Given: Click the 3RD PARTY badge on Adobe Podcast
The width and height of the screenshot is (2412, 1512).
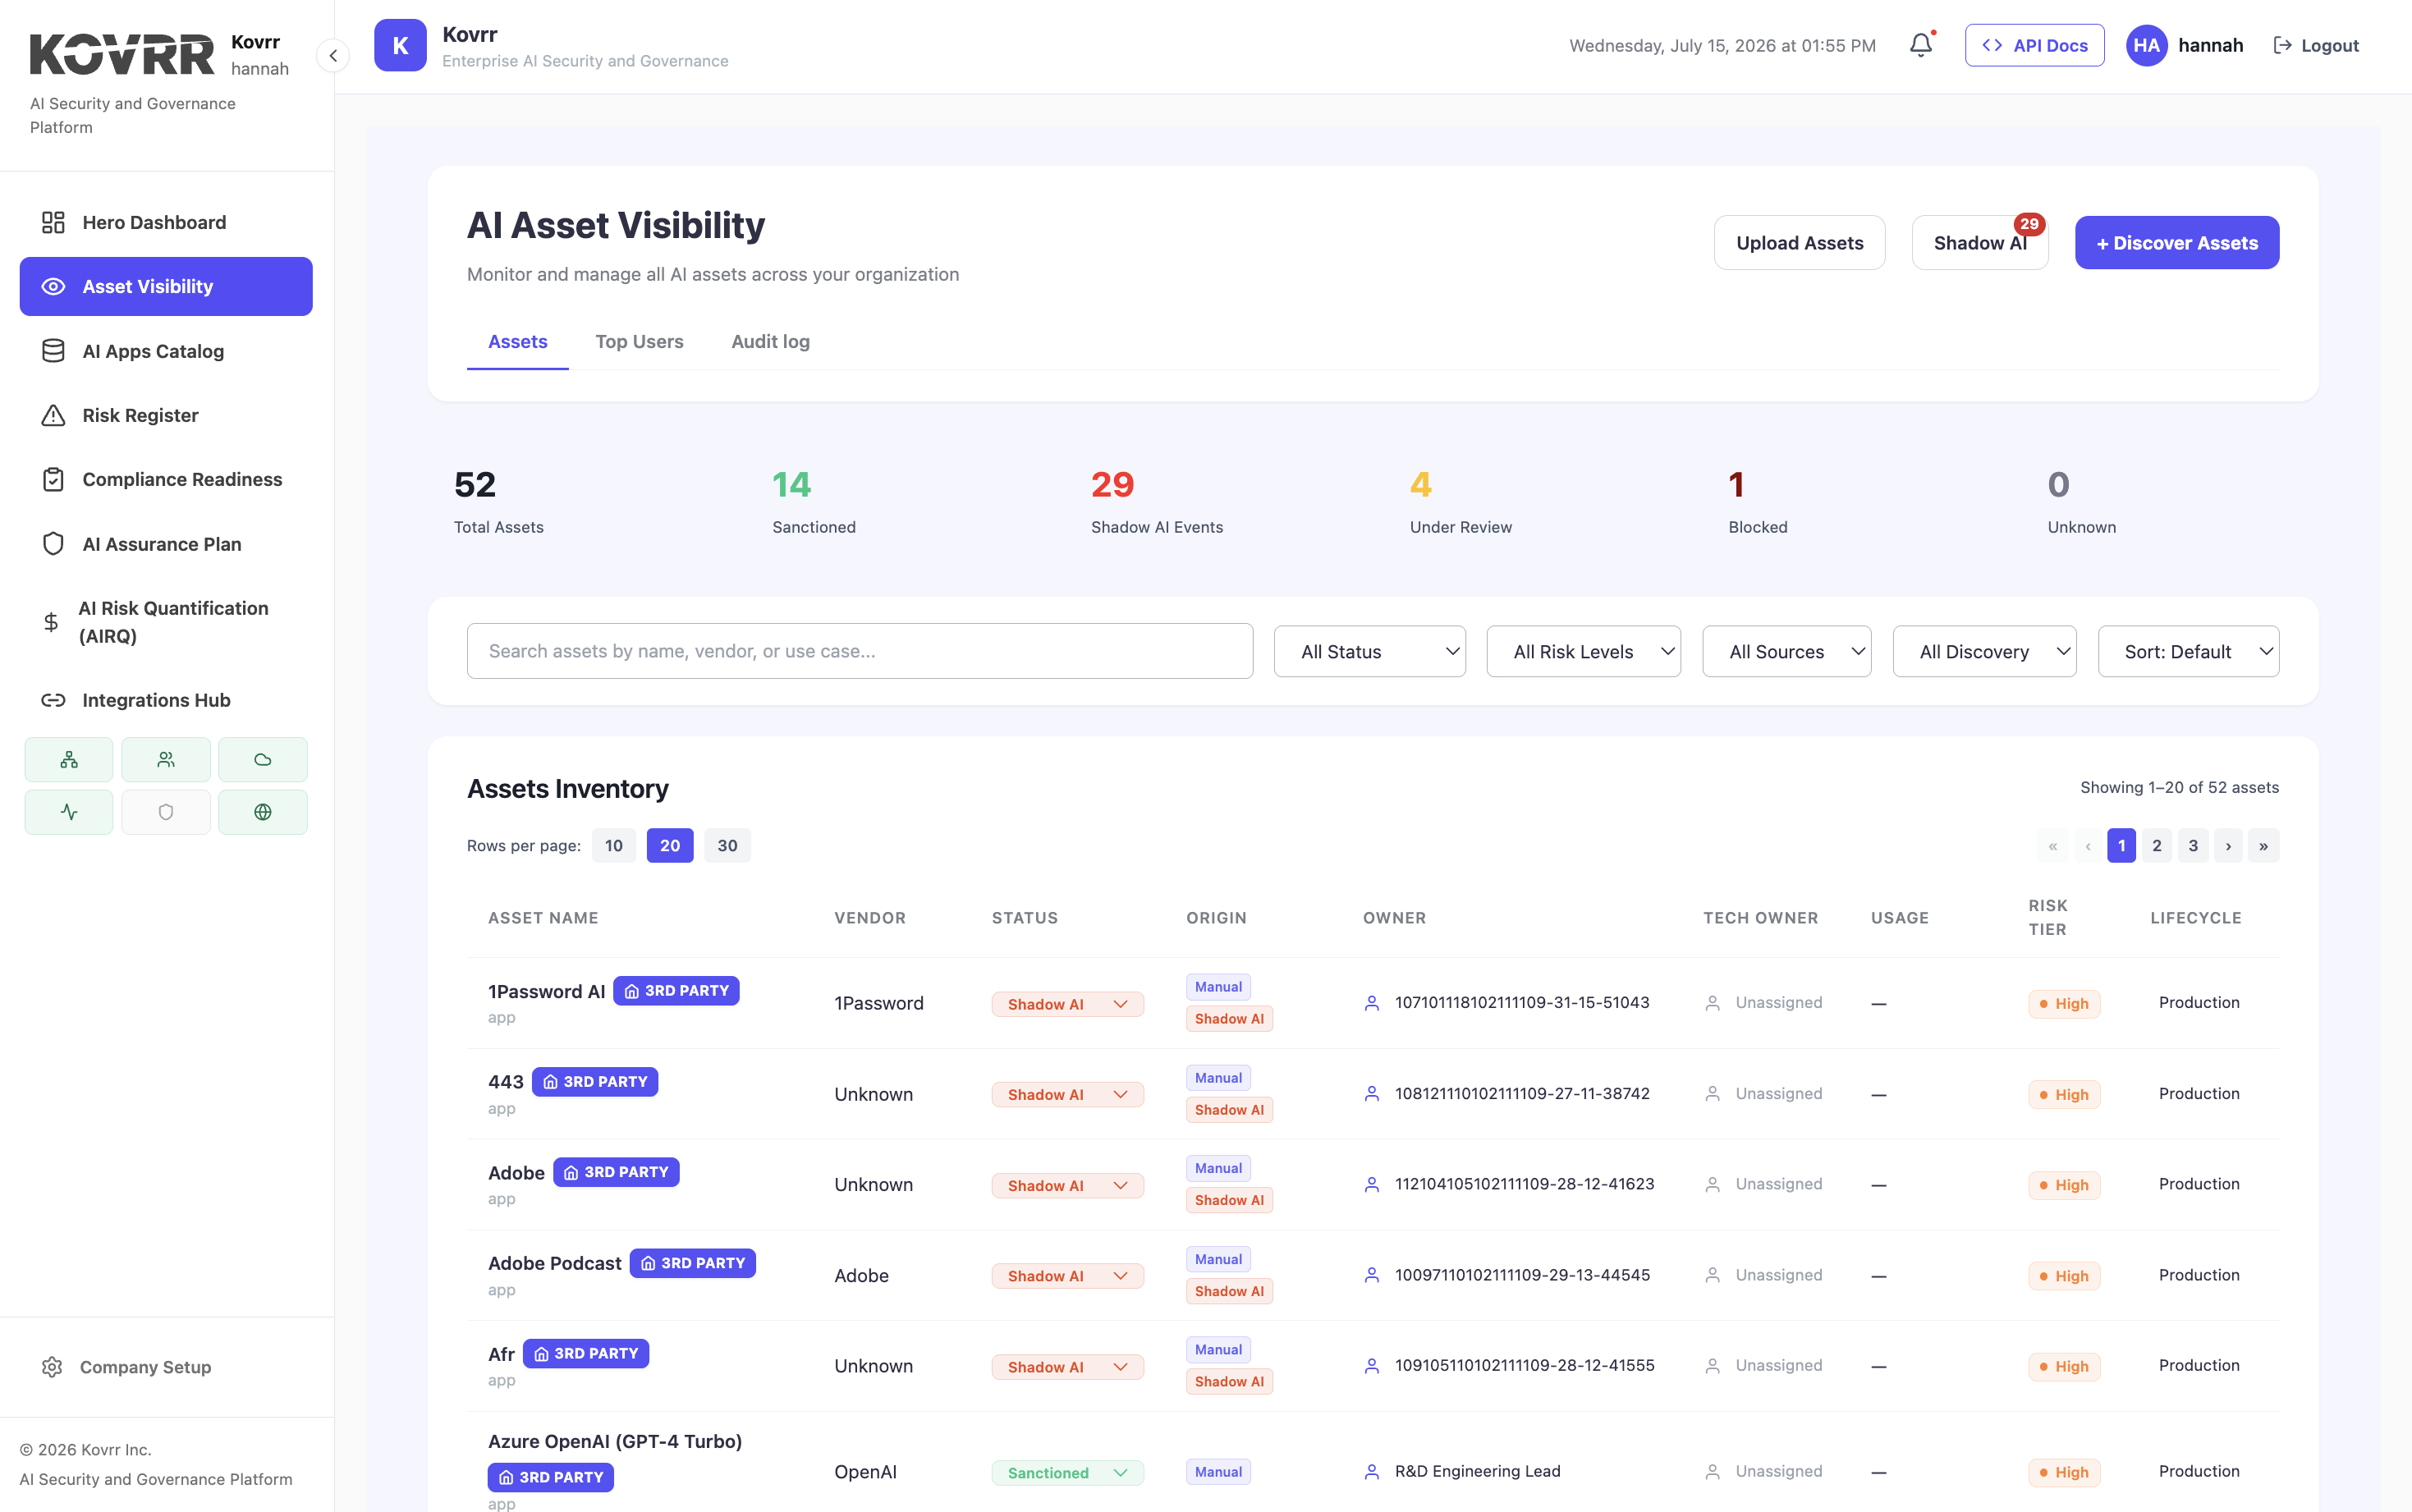Looking at the screenshot, I should tap(693, 1263).
